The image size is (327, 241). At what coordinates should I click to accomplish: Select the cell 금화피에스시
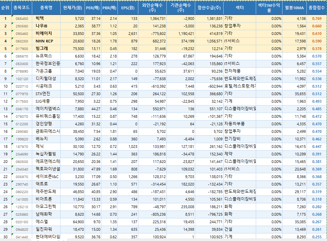[46, 131]
